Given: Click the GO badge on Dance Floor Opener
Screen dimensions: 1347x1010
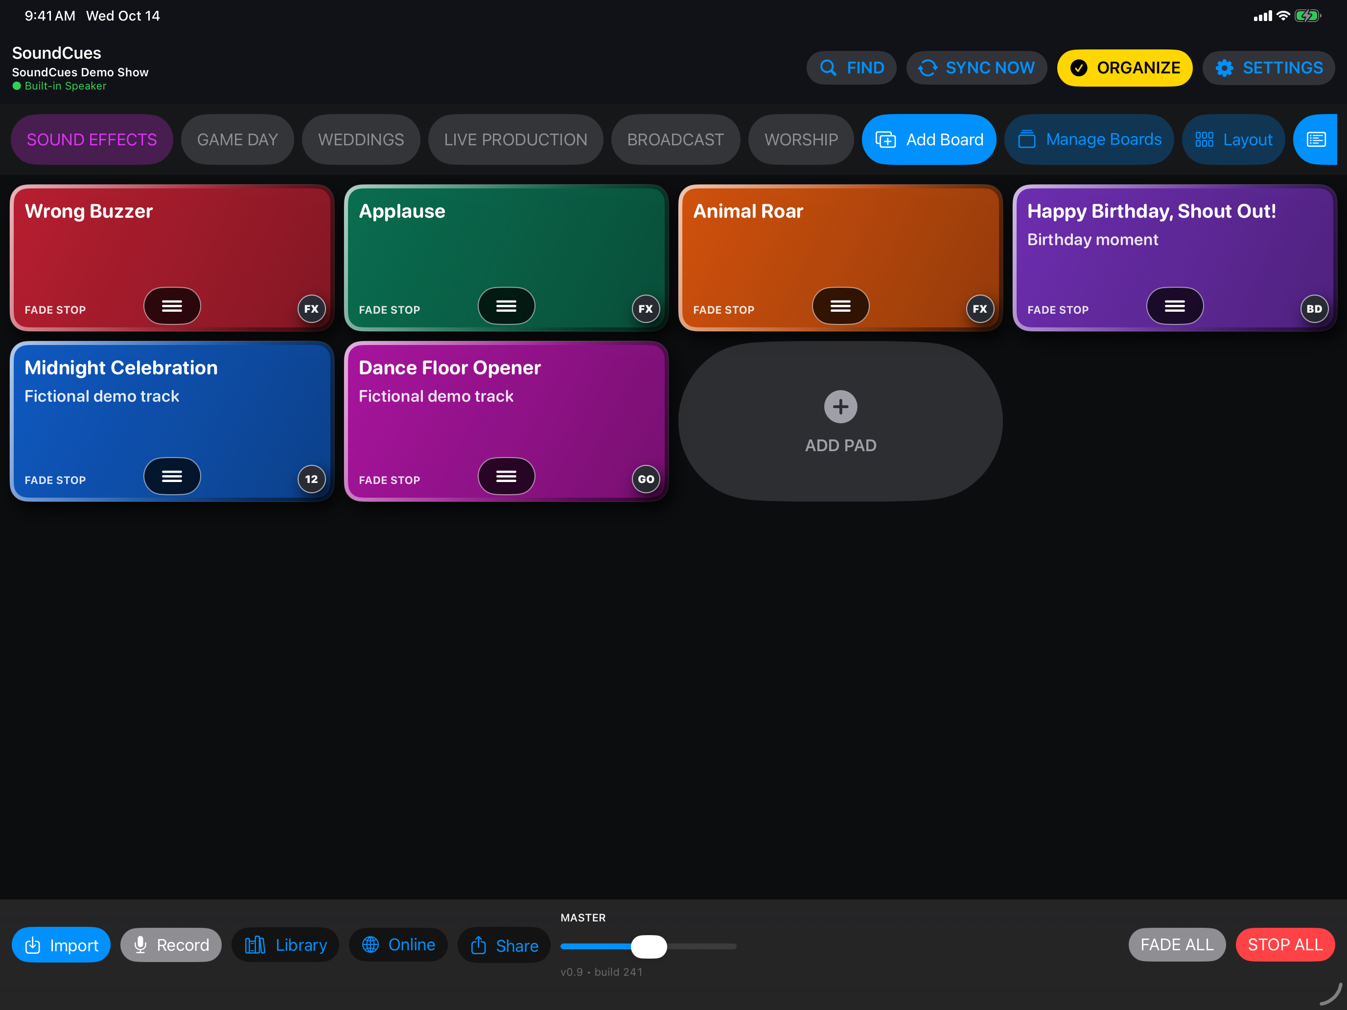Looking at the screenshot, I should tap(646, 479).
